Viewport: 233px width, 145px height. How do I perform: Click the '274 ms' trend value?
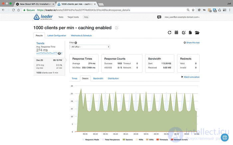point(42,50)
